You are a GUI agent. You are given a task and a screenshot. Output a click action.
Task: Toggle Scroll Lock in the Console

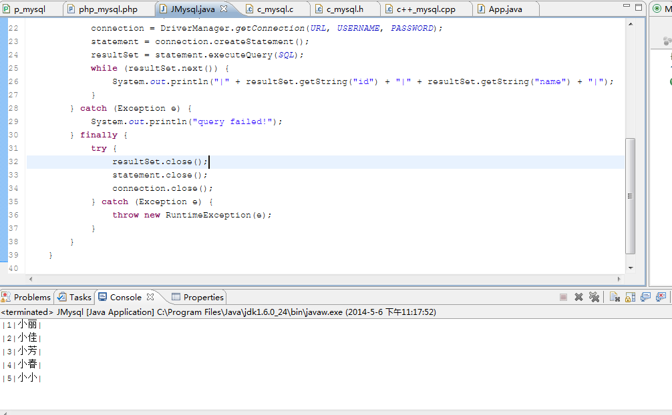(x=631, y=298)
